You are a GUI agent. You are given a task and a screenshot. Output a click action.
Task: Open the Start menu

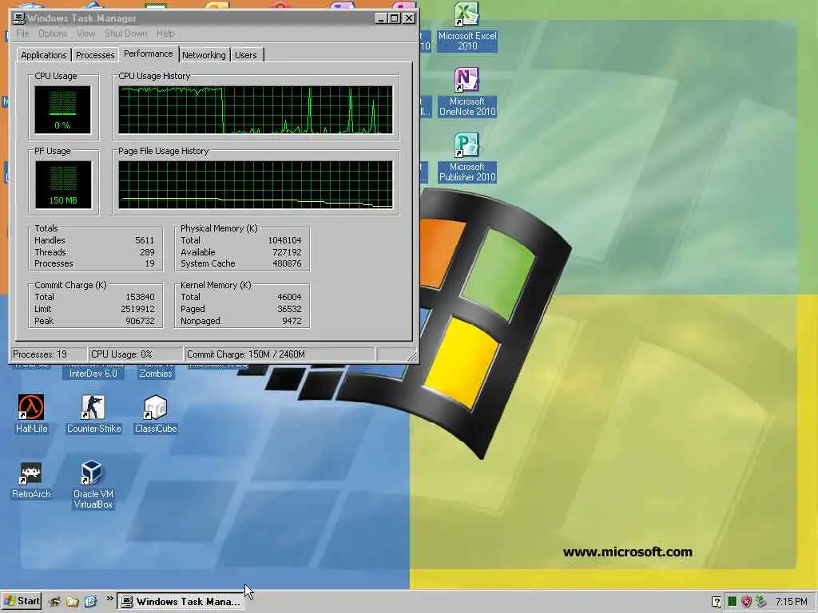[x=22, y=602]
